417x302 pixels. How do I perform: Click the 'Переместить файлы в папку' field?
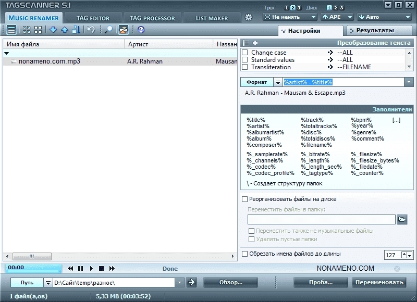(321, 219)
